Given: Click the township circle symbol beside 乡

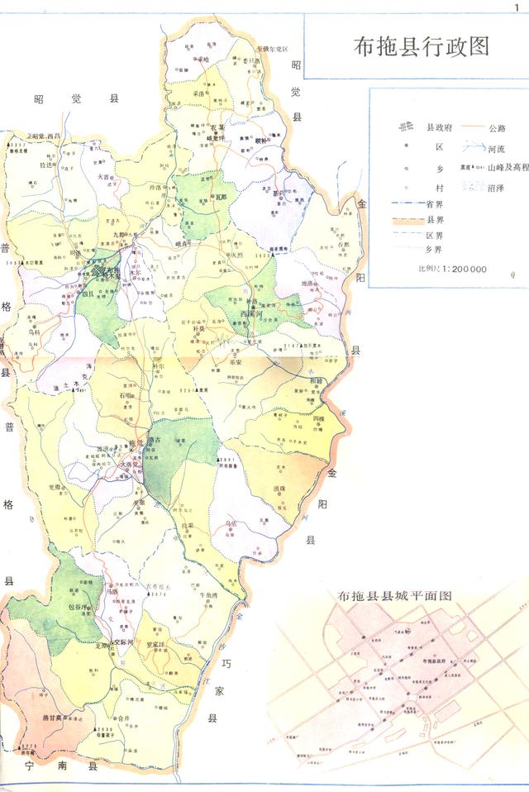Looking at the screenshot, I should click(x=407, y=169).
